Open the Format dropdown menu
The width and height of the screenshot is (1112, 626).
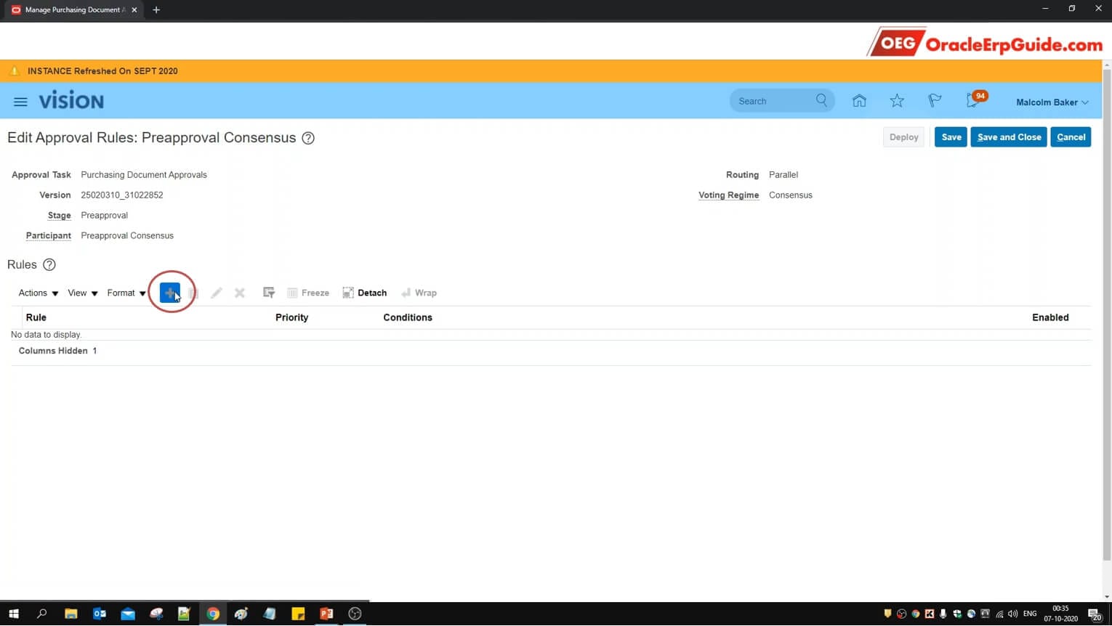click(x=126, y=293)
